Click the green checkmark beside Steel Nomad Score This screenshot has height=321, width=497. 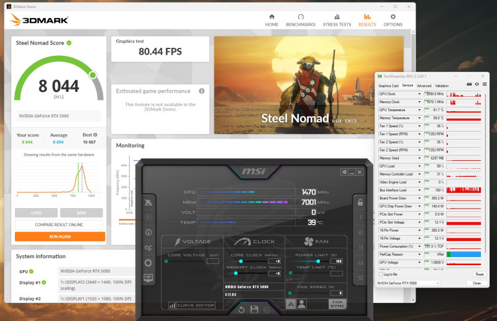pos(69,43)
